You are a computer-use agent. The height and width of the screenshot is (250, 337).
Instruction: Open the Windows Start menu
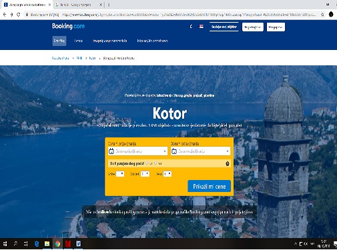click(5, 244)
